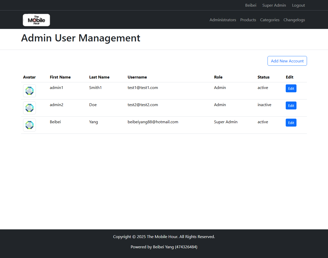The width and height of the screenshot is (328, 258).
Task: Click admin1's avatar image
Action: 29,91
